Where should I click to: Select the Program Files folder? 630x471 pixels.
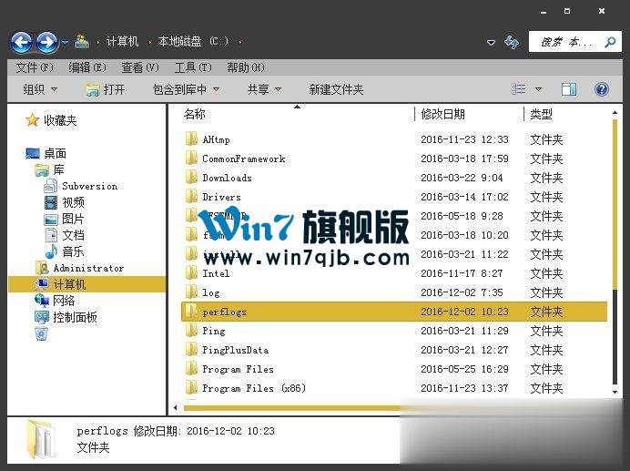point(238,369)
